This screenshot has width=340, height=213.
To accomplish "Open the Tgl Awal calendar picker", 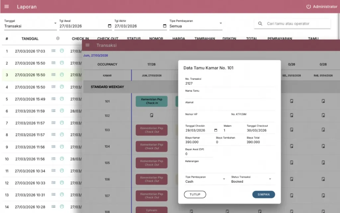I will click(x=110, y=26).
